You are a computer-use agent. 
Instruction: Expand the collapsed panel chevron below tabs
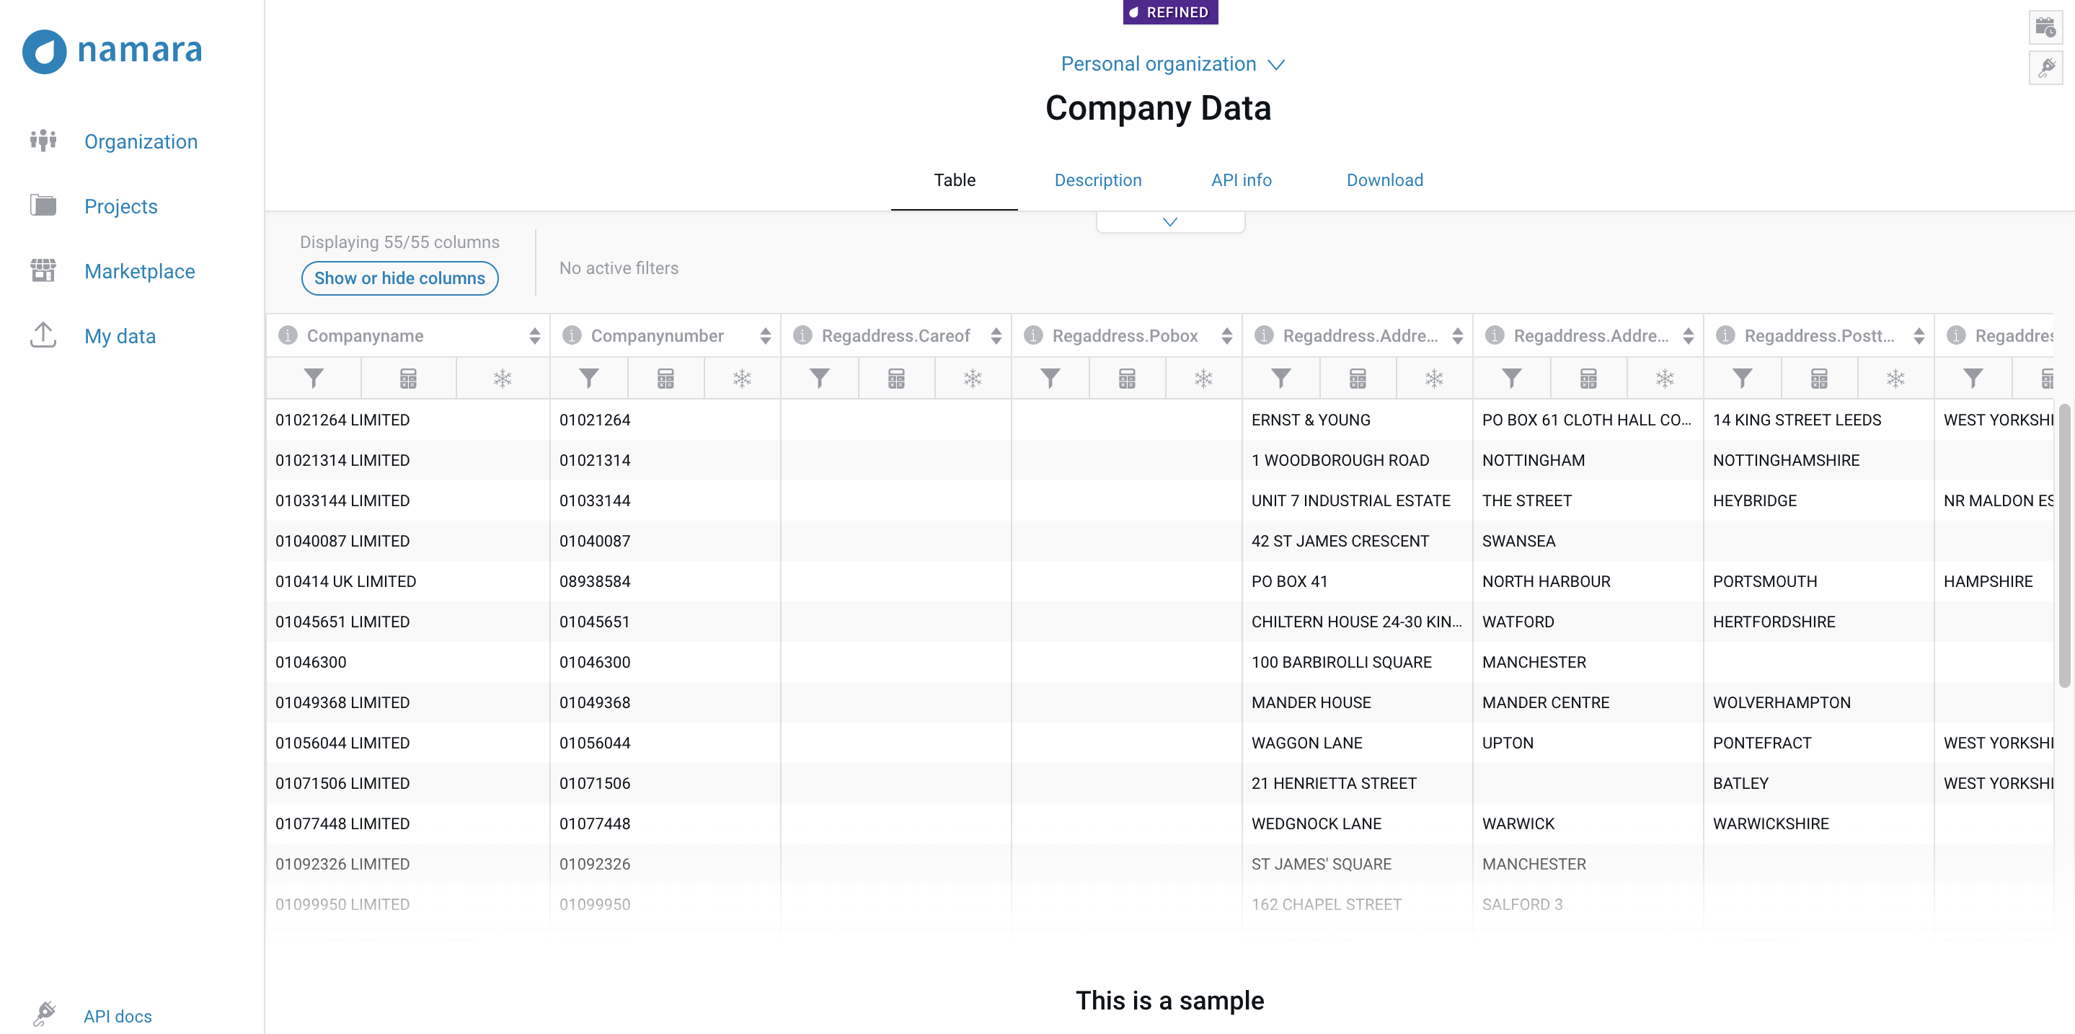click(1169, 222)
